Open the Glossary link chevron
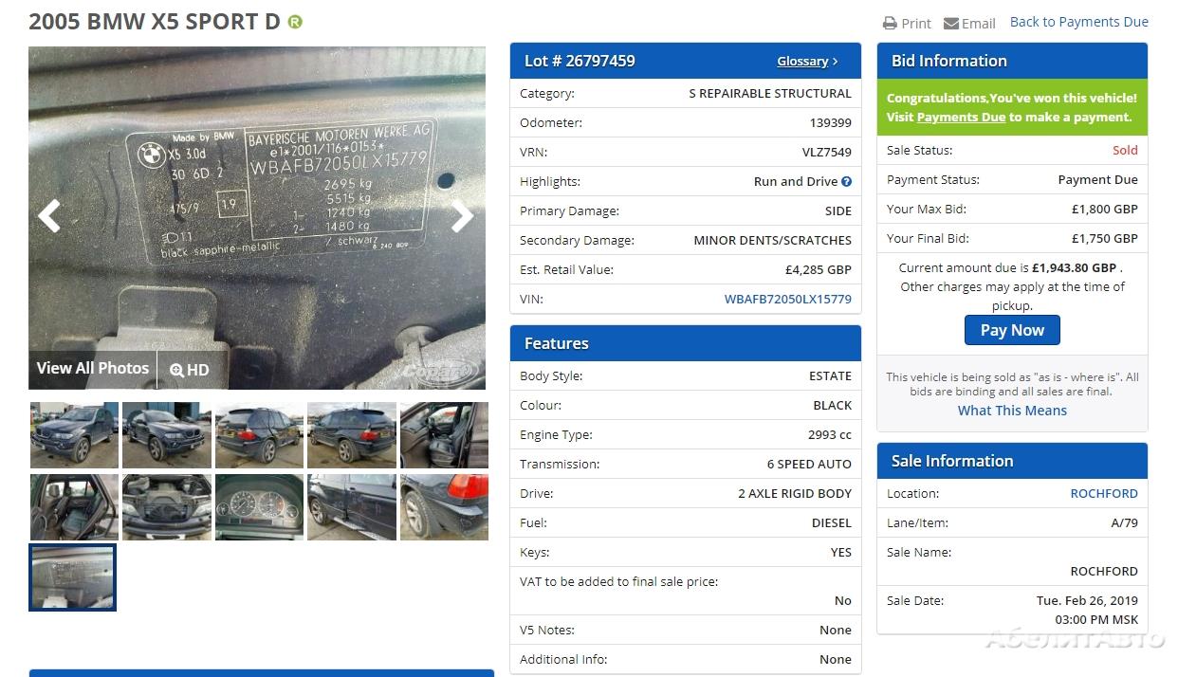This screenshot has height=677, width=1178. [835, 62]
